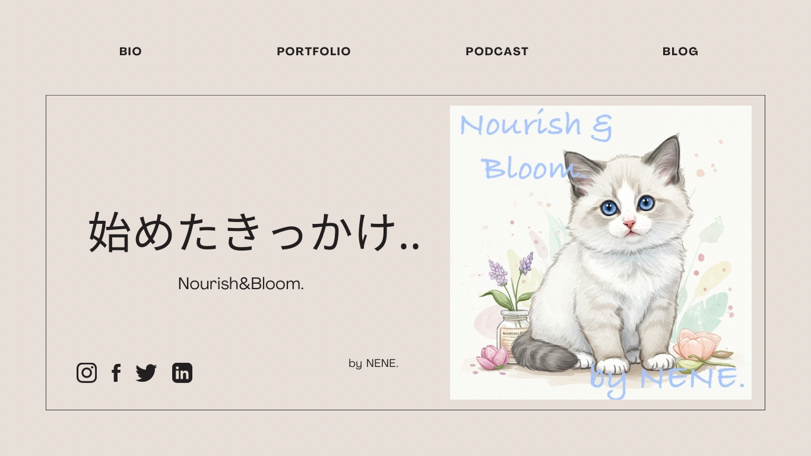Open the Twitter bird icon
This screenshot has height=456, width=811.
coord(146,373)
